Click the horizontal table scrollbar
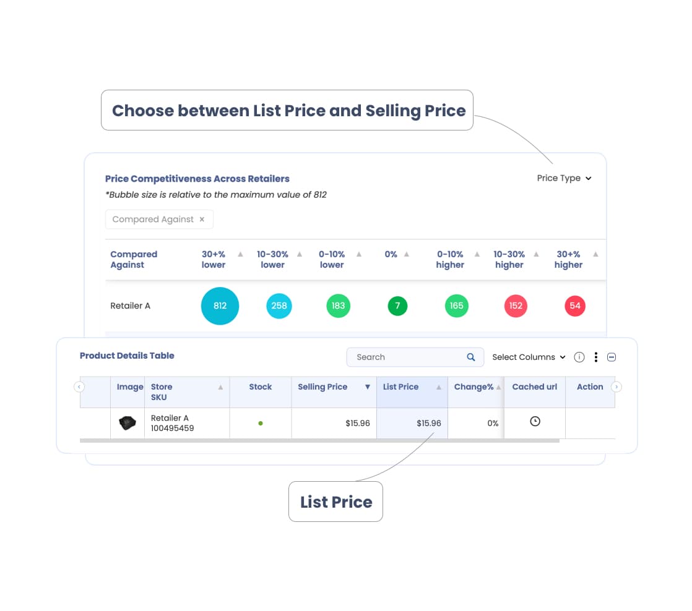 tap(319, 441)
